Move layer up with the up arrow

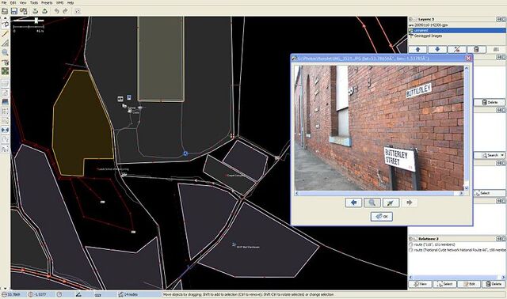coord(417,49)
